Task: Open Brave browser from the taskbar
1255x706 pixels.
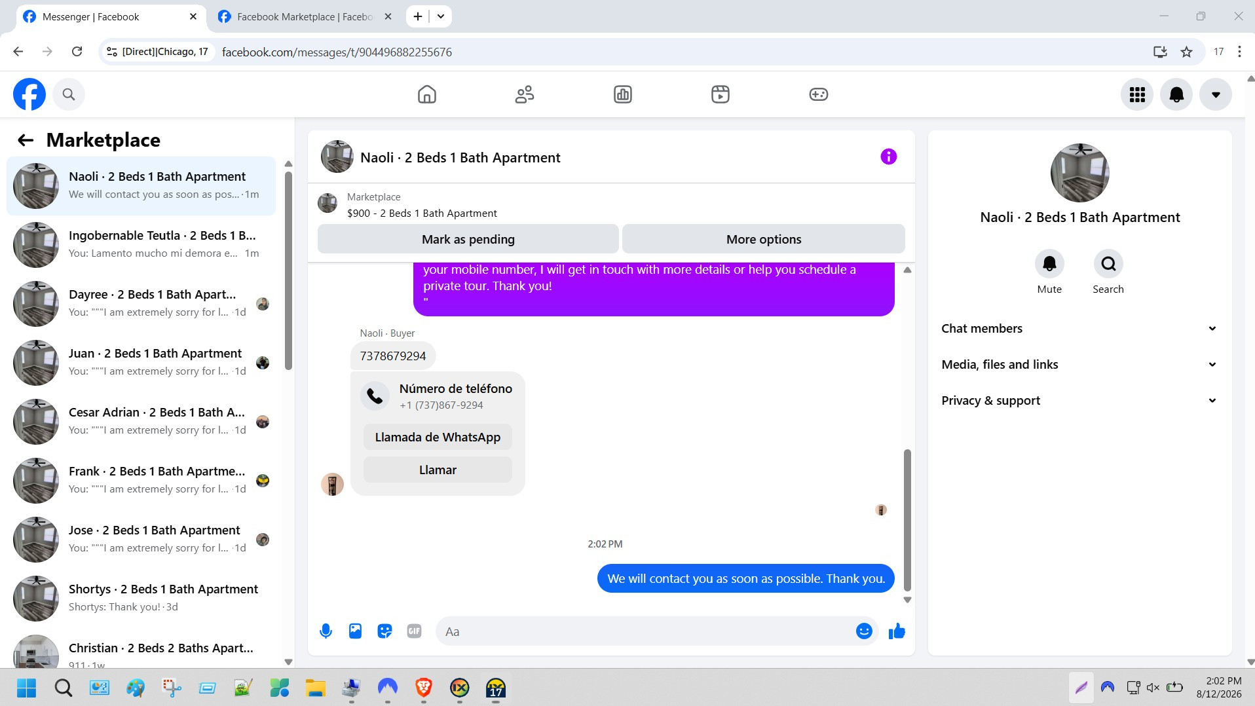Action: pyautogui.click(x=424, y=688)
